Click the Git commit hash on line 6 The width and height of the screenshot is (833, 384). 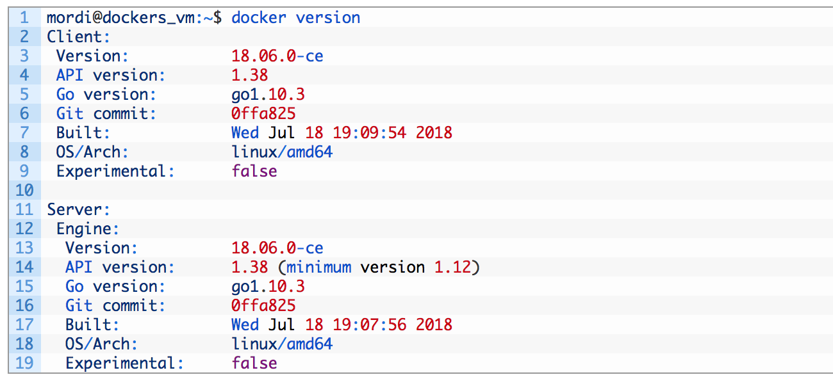(263, 113)
